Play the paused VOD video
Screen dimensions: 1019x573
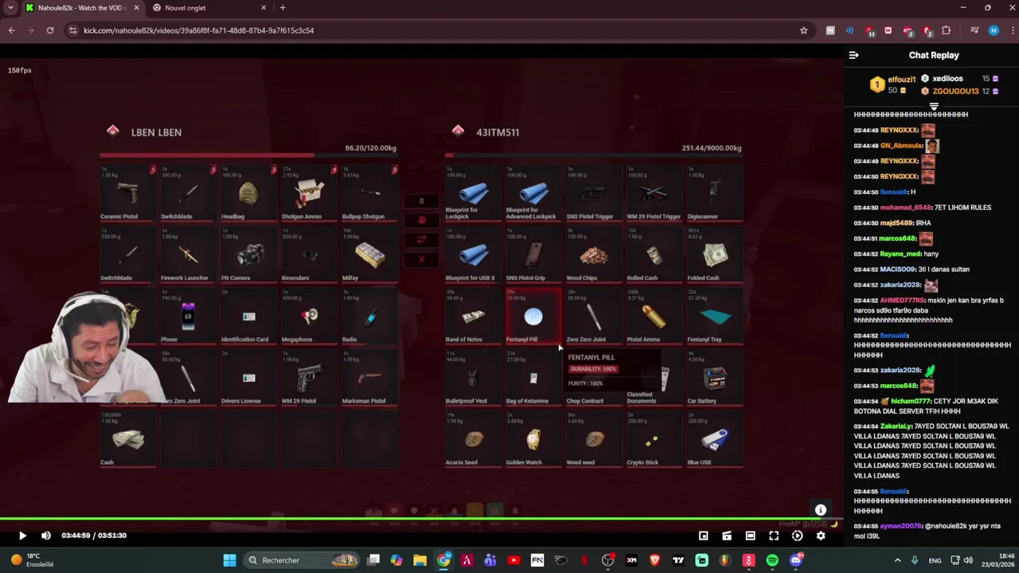pyautogui.click(x=22, y=536)
